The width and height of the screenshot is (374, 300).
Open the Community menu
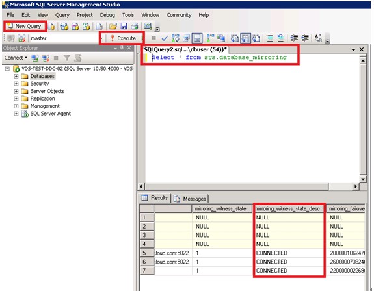pos(179,15)
